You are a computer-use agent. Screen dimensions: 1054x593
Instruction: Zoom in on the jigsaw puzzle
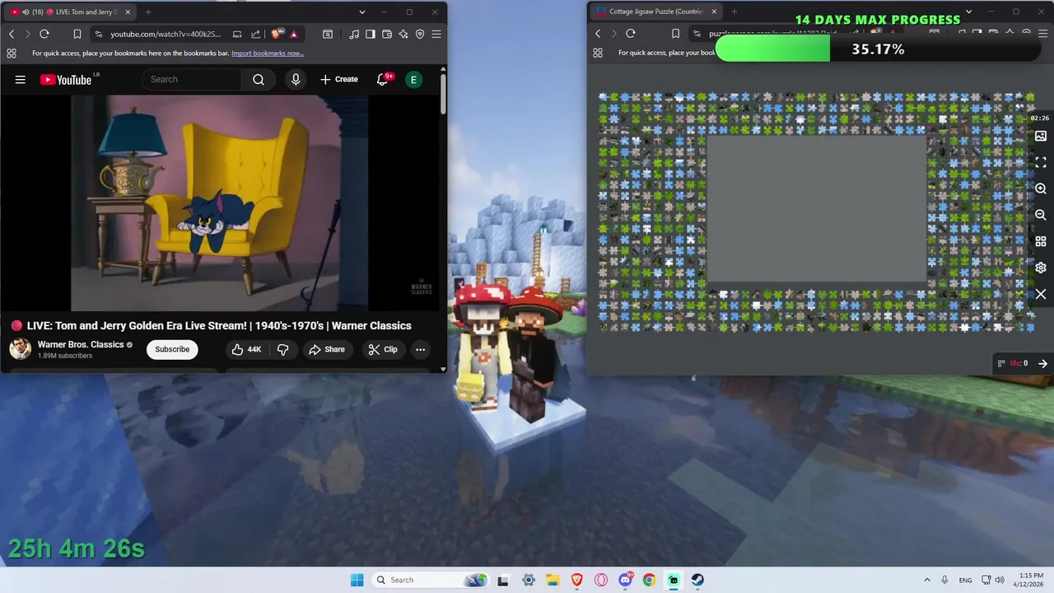pyautogui.click(x=1041, y=189)
